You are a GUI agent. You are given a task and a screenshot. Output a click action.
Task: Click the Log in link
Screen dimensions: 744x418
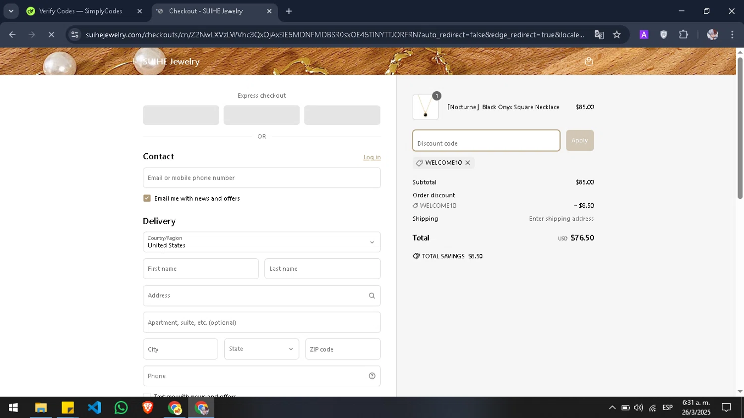click(372, 157)
